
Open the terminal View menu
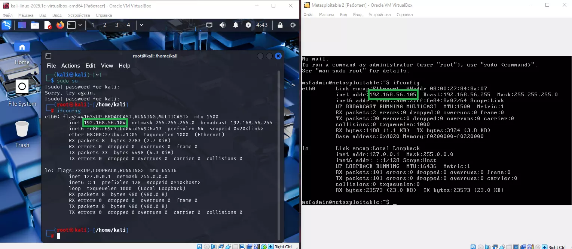pyautogui.click(x=107, y=66)
